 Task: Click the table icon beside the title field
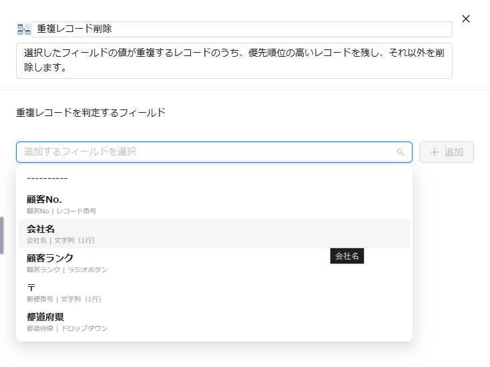tap(24, 29)
